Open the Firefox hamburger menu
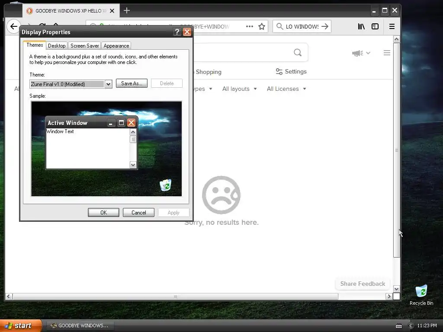 click(392, 26)
